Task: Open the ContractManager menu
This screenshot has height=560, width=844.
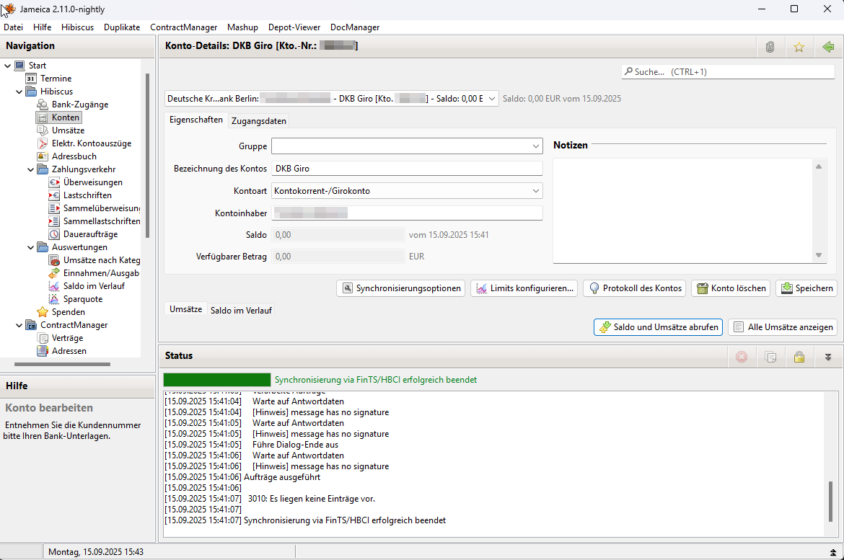Action: click(x=183, y=27)
